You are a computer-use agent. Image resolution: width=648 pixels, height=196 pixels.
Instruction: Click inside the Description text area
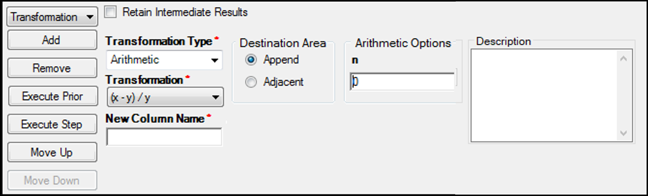[543, 95]
